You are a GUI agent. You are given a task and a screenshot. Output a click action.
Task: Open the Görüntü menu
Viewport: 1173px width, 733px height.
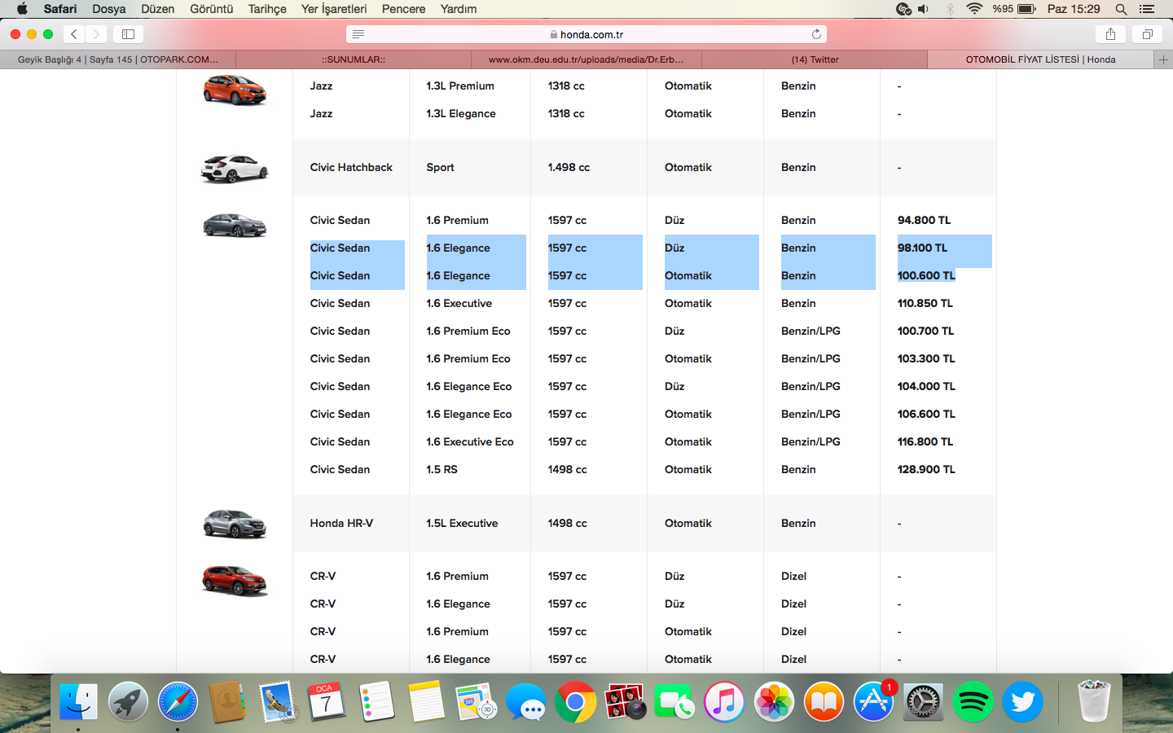pyautogui.click(x=212, y=9)
